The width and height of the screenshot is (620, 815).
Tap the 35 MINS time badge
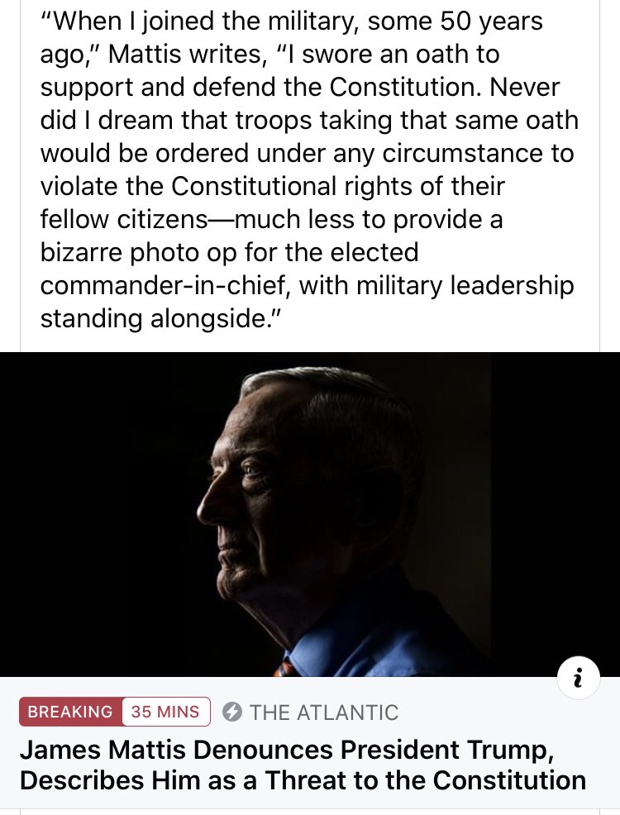pyautogui.click(x=166, y=712)
